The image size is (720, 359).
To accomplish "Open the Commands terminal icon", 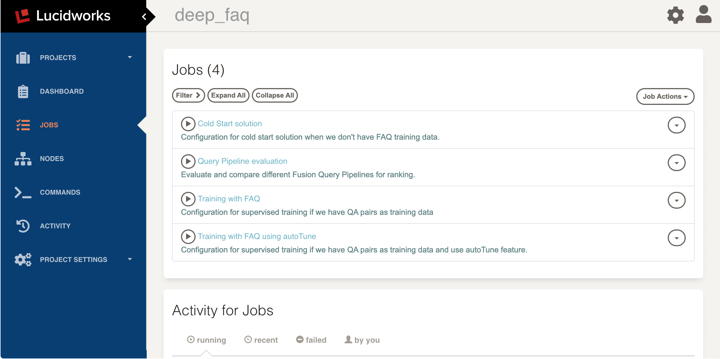I will tap(22, 192).
